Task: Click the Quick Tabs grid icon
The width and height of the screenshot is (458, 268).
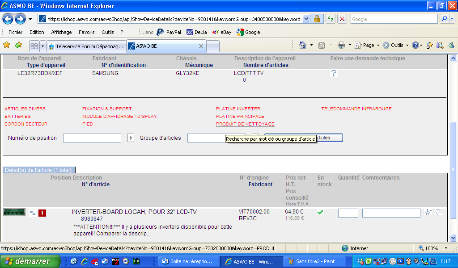Action: [34, 46]
